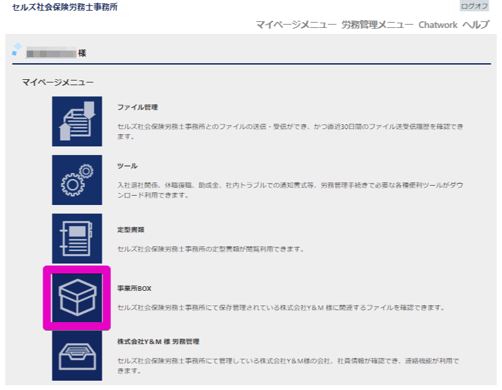Open the 定型書類 notebook icon
Image resolution: width=502 pixels, height=390 pixels.
coord(77,238)
